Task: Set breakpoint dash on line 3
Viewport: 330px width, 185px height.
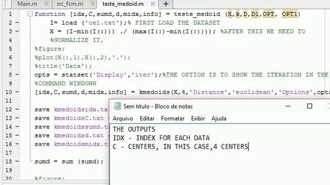Action: pos(17,31)
